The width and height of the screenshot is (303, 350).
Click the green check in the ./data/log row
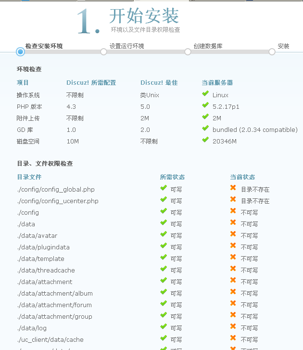coord(164,327)
